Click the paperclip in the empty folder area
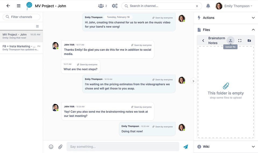258x153 pixels. pos(226,86)
